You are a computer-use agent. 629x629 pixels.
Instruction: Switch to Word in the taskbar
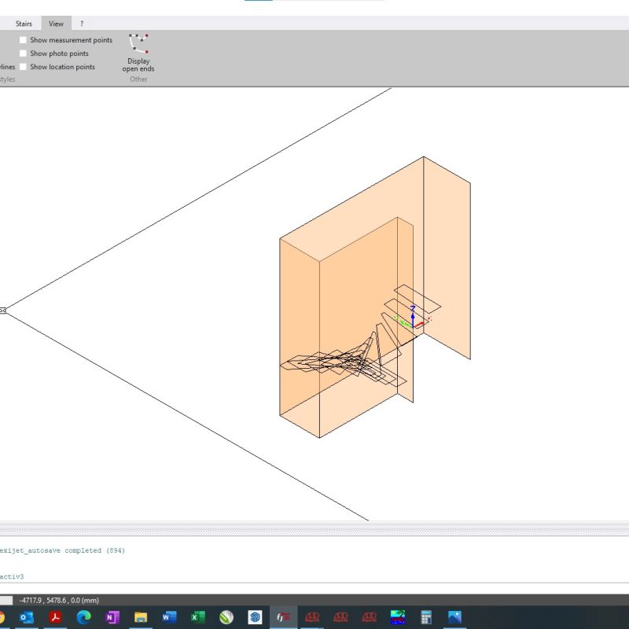[169, 617]
